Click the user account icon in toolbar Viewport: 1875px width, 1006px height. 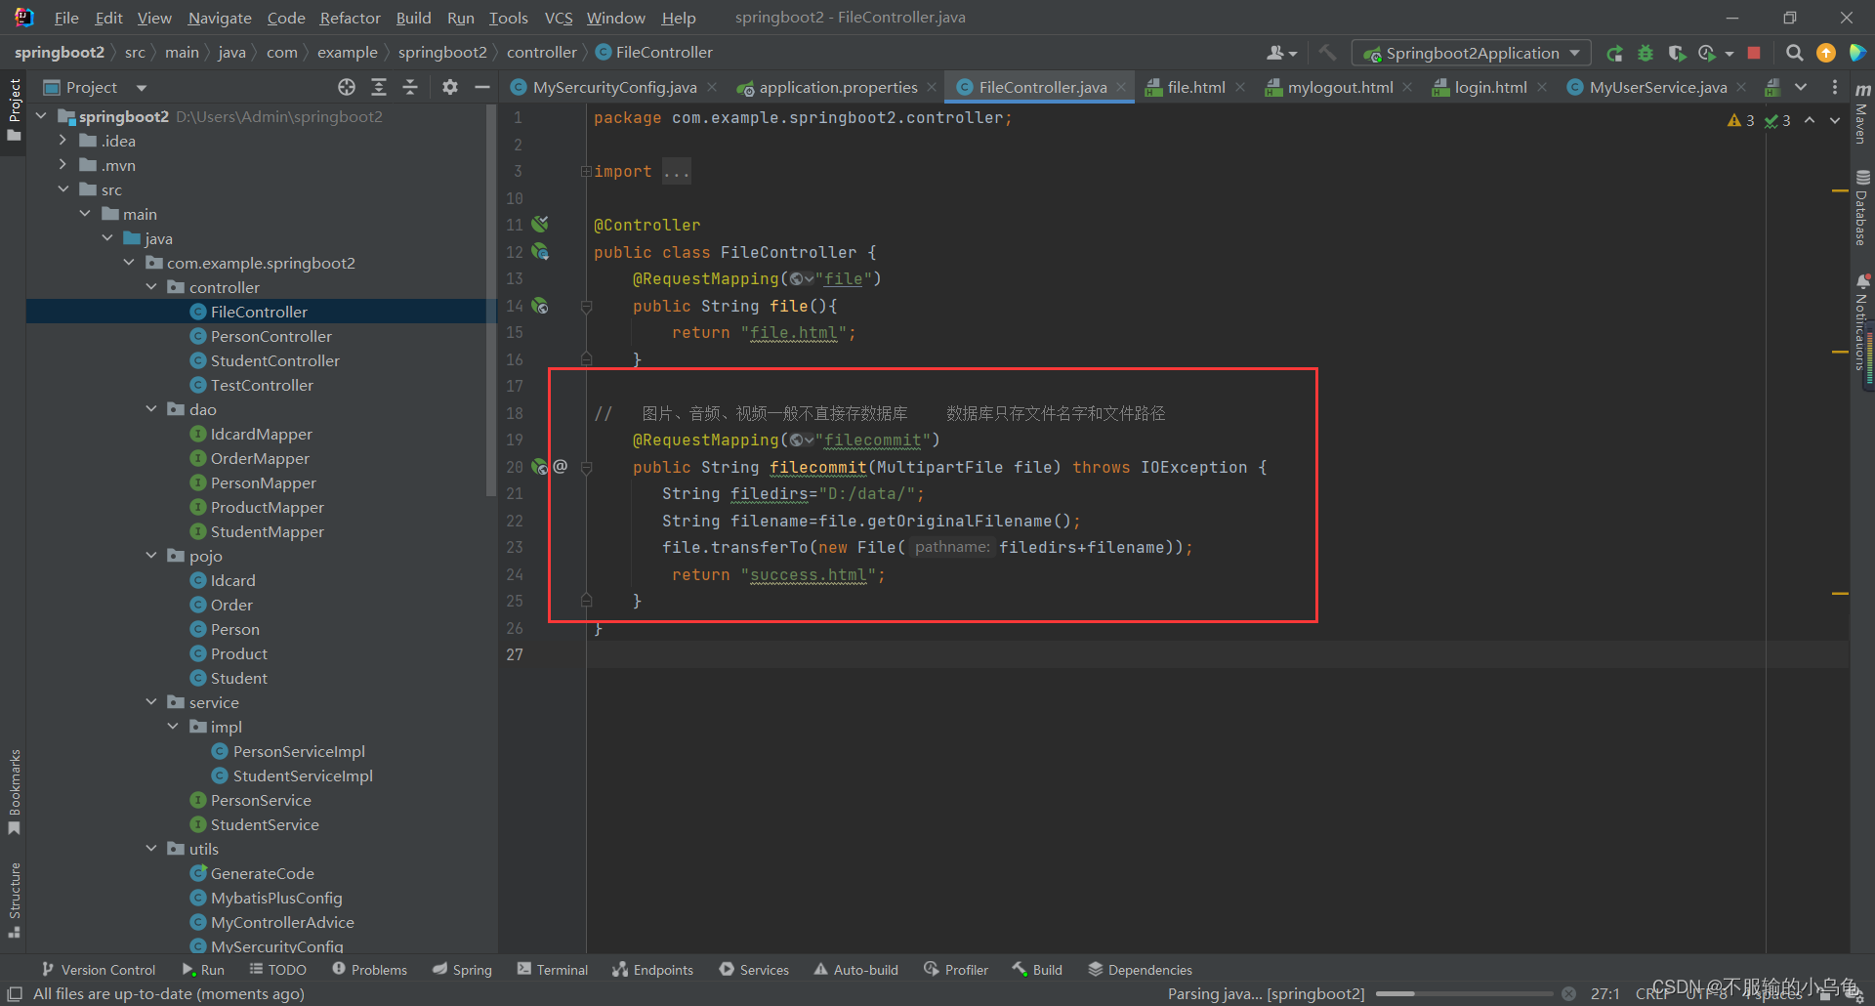tap(1281, 53)
